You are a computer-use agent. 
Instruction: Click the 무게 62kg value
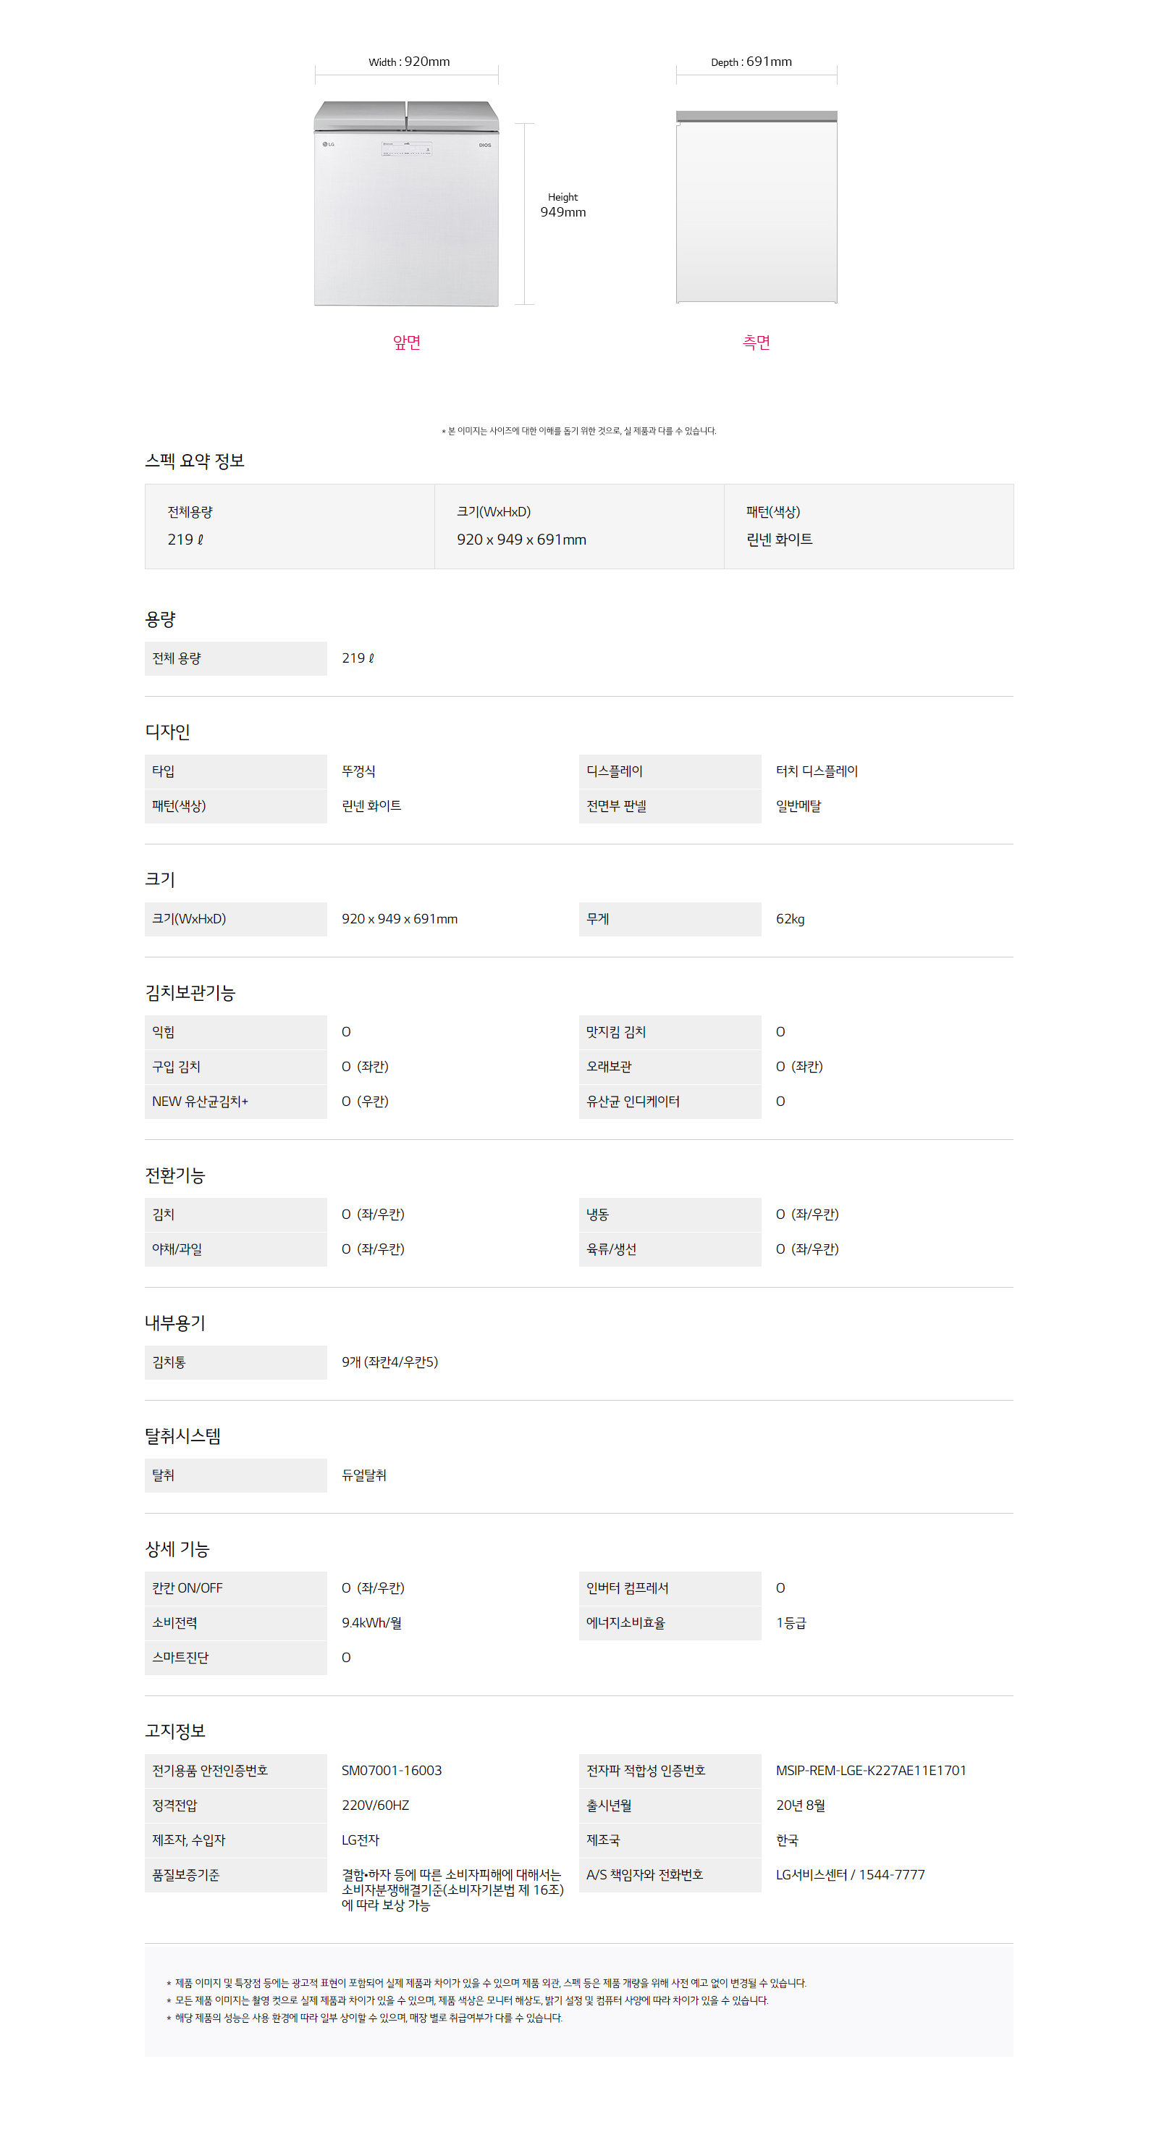click(790, 918)
